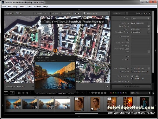
Task: Filter by one star rating
Action: (x=92, y=93)
